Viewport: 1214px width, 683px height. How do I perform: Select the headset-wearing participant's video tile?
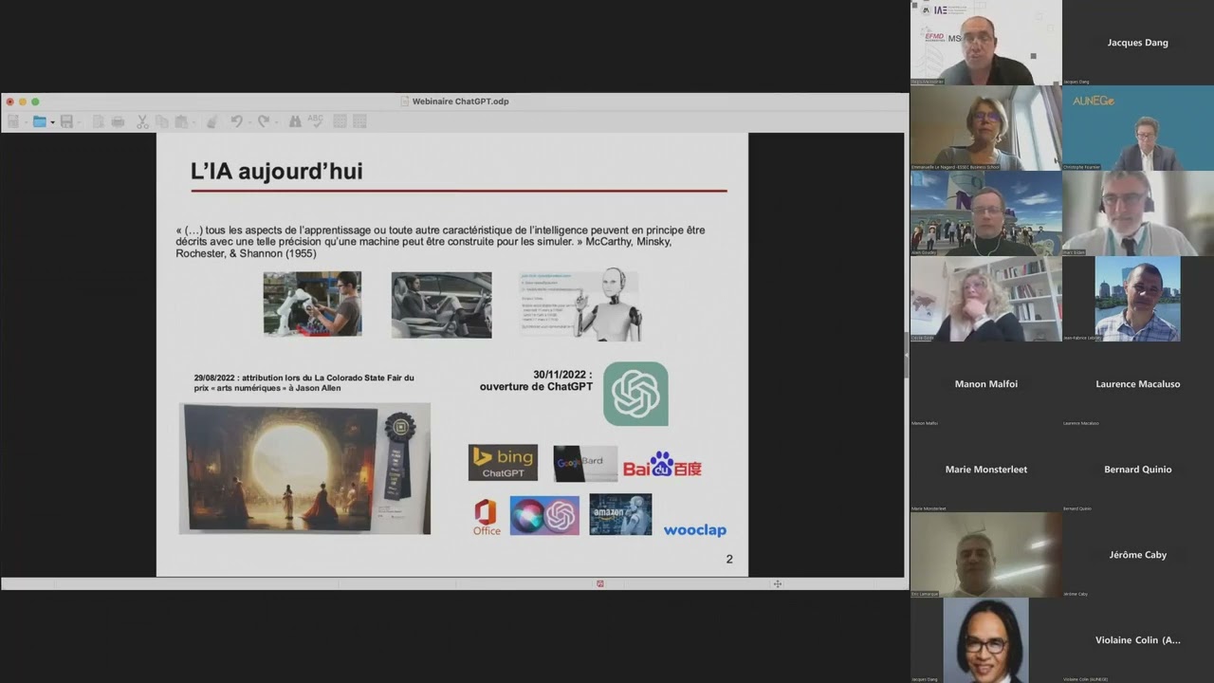point(1138,213)
